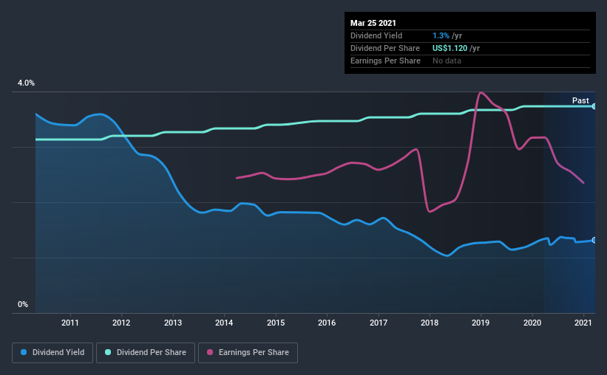Click the 0% y-axis label
This screenshot has width=607, height=375.
[23, 304]
